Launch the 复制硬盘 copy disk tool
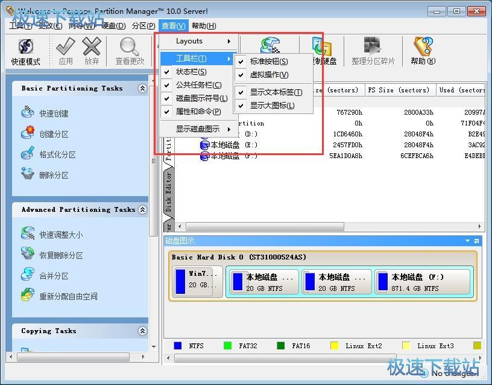Viewport: 492px width, 385px height. click(323, 51)
